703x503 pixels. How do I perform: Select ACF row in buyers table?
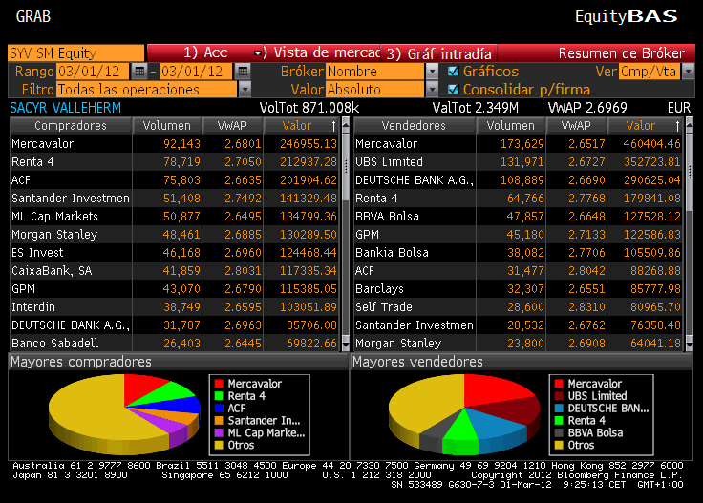(x=175, y=180)
